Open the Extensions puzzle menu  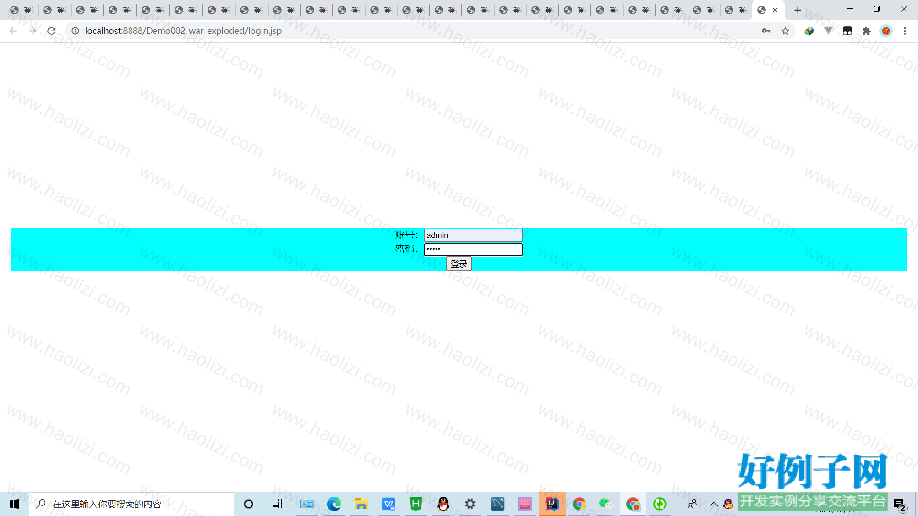click(866, 31)
